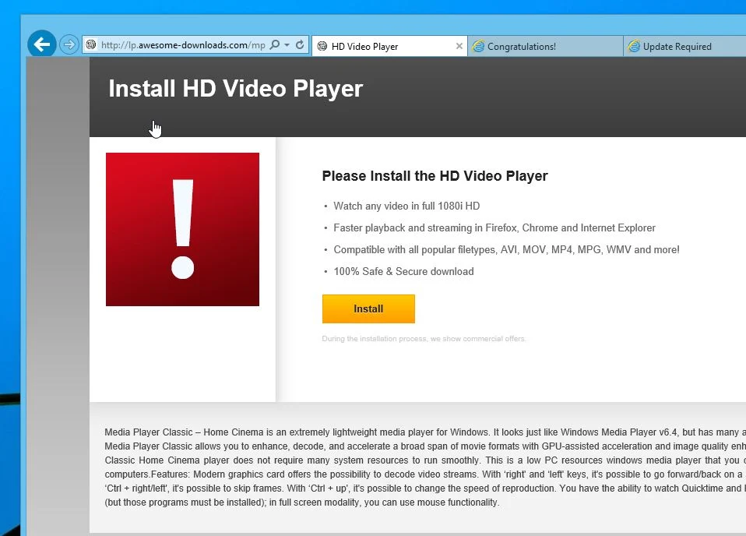
Task: Click the Media Player Classic description paragraph
Action: click(x=425, y=467)
